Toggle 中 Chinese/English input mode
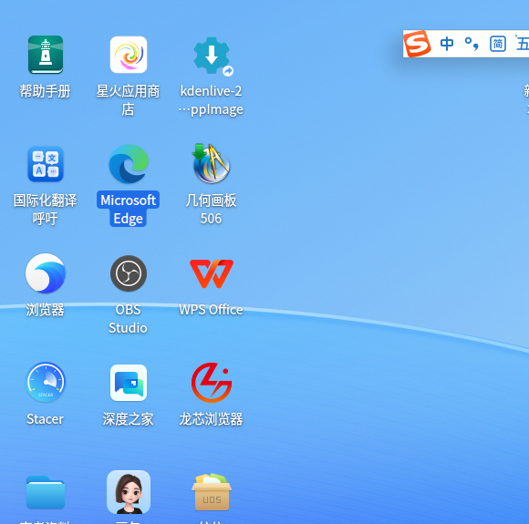This screenshot has height=524, width=529. pyautogui.click(x=447, y=44)
